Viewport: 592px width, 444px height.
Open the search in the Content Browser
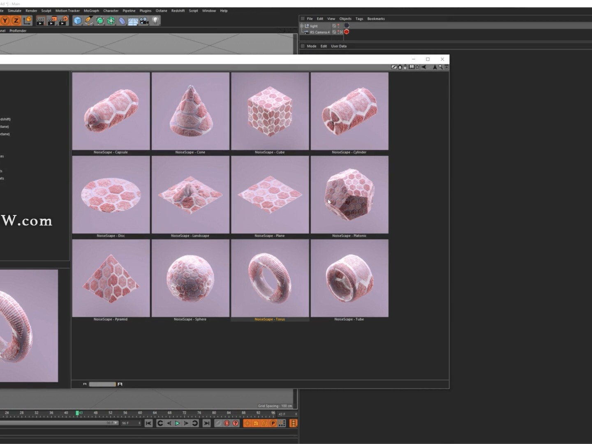(440, 67)
